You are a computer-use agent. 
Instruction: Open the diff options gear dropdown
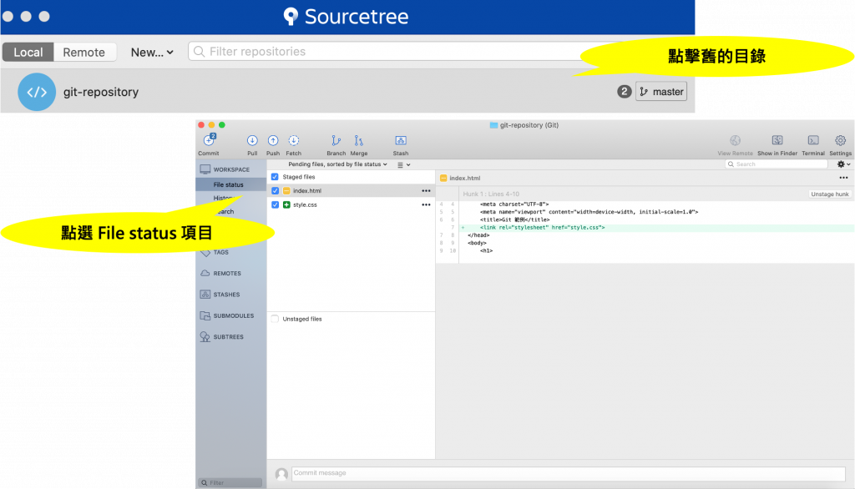click(843, 164)
